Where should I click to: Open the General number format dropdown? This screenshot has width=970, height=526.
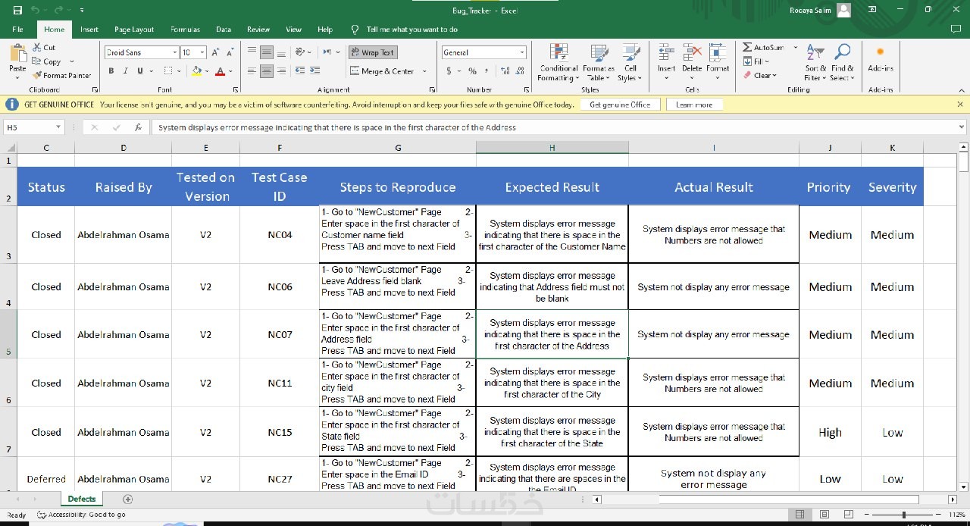click(x=522, y=52)
